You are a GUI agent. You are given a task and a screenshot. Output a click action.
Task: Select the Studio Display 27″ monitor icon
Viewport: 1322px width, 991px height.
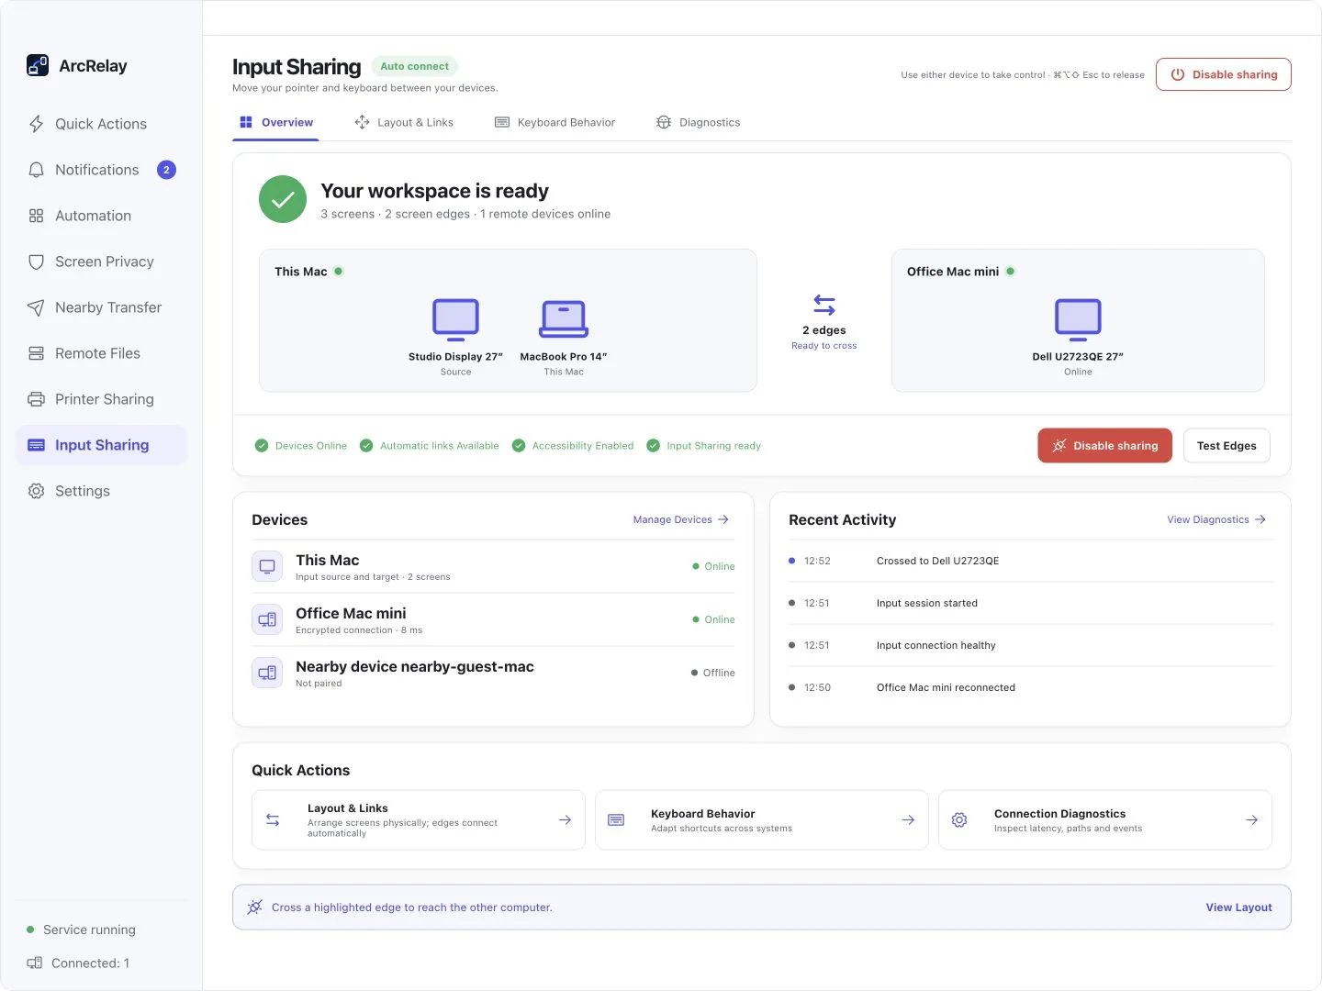point(455,320)
